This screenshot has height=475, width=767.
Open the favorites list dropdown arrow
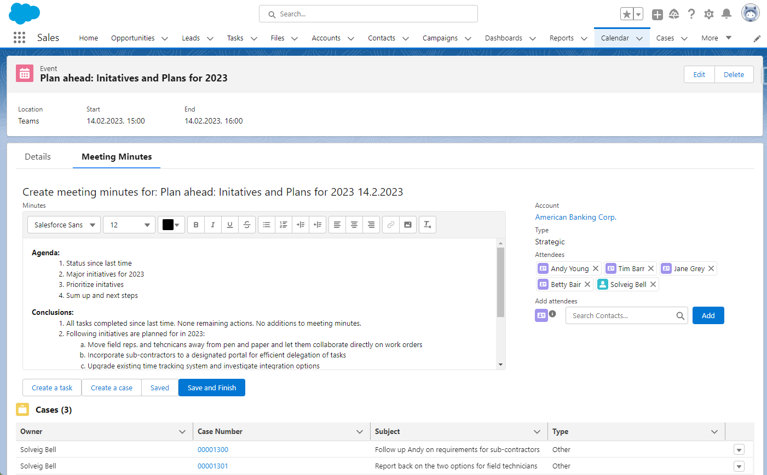638,14
